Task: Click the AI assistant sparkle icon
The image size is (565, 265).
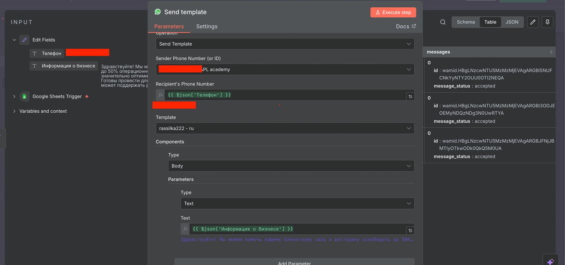Action: click(550, 261)
